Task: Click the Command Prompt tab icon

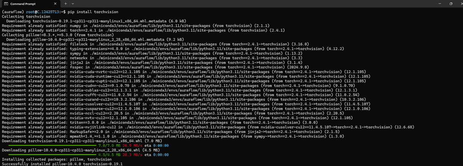Action: [x=5, y=4]
